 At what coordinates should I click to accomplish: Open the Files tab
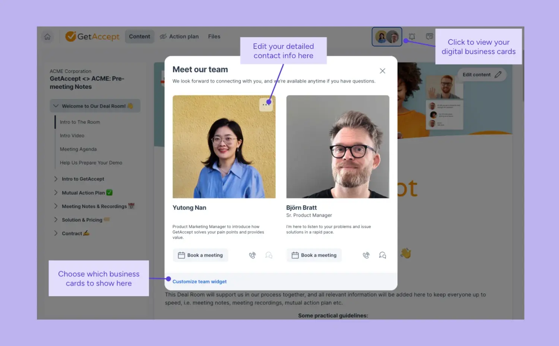click(x=214, y=36)
